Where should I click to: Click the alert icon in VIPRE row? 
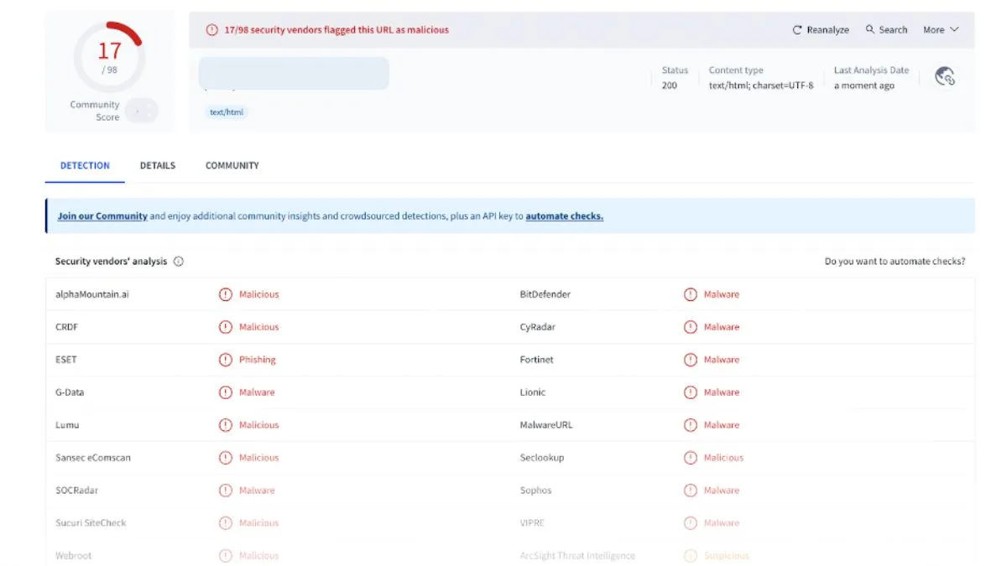pyautogui.click(x=690, y=523)
